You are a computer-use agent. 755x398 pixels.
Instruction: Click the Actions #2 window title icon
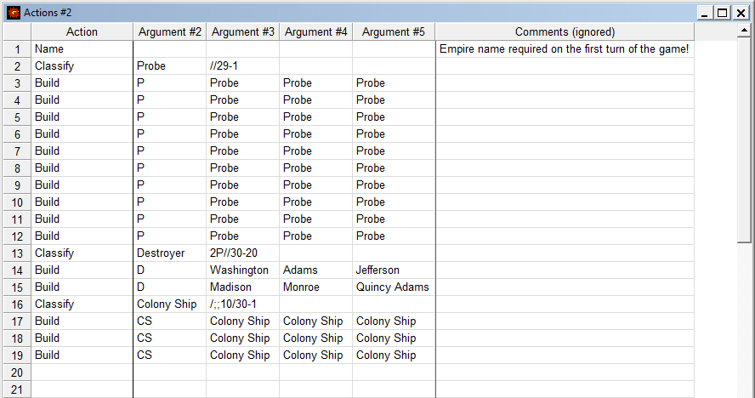point(13,13)
